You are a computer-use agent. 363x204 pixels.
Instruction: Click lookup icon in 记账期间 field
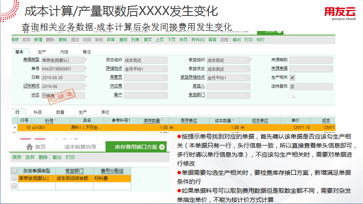coord(82,86)
